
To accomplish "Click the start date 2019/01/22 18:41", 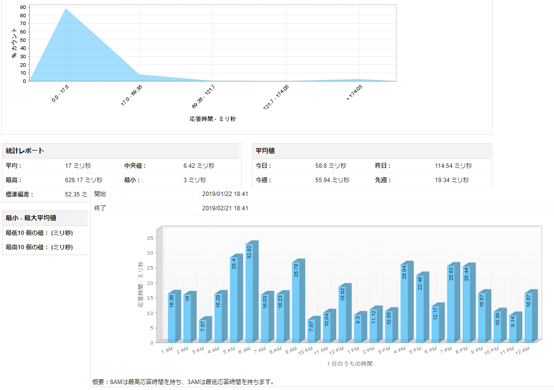I will click(x=225, y=194).
